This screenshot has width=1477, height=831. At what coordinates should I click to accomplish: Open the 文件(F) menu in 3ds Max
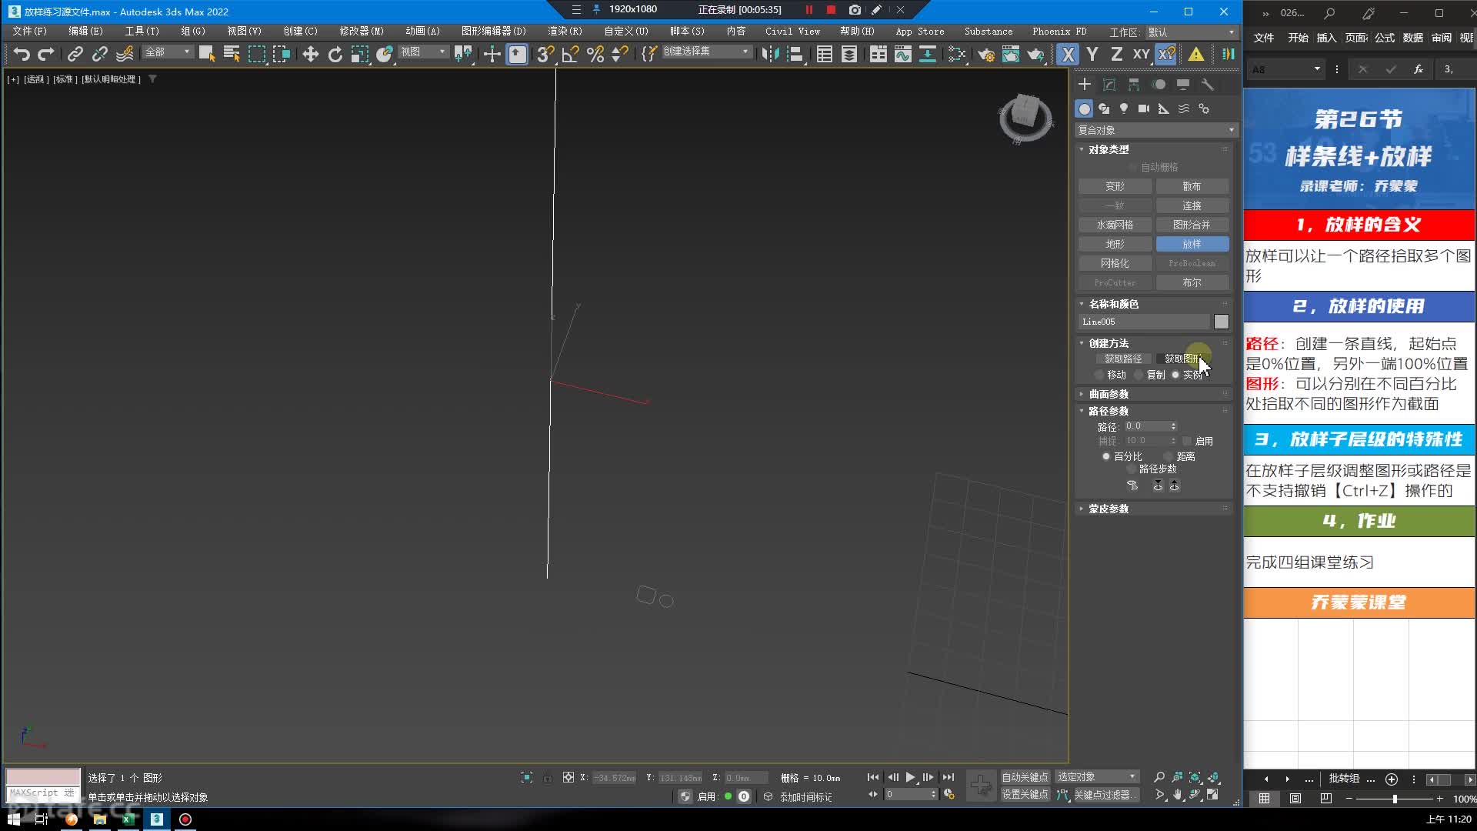tap(30, 32)
